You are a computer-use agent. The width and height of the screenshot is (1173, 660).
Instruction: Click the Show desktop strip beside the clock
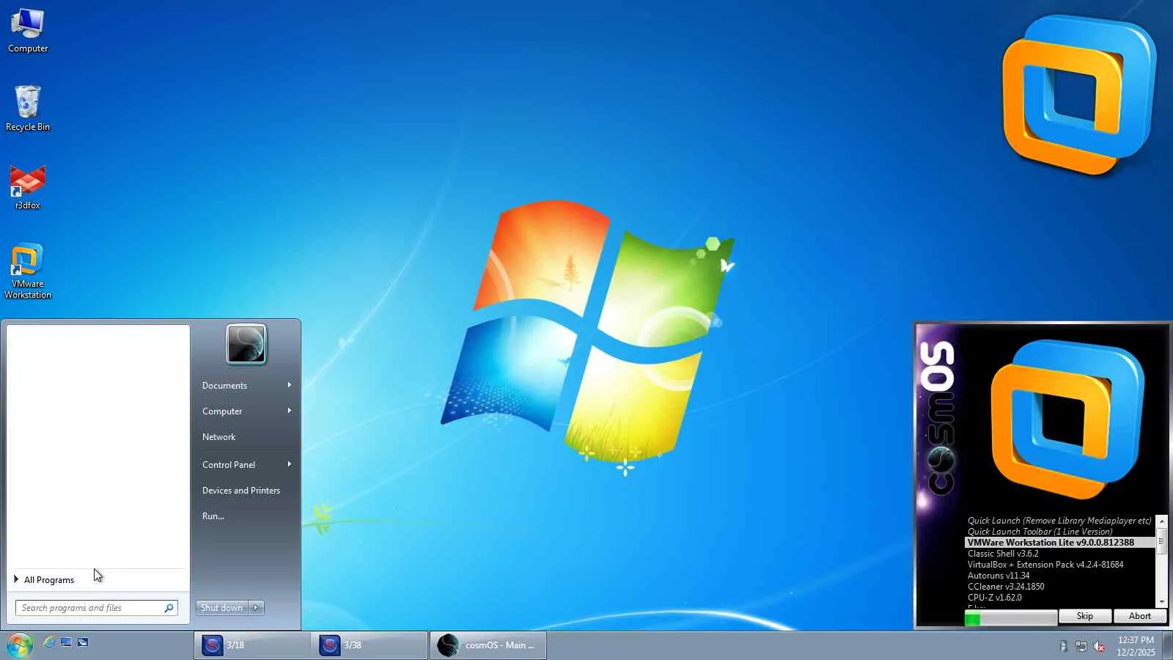[1167, 645]
